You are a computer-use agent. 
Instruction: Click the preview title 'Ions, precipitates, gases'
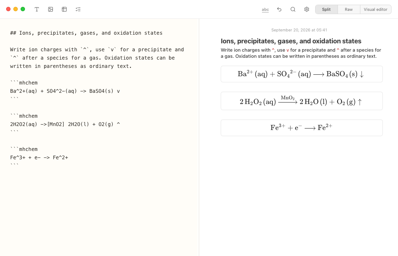point(291,41)
